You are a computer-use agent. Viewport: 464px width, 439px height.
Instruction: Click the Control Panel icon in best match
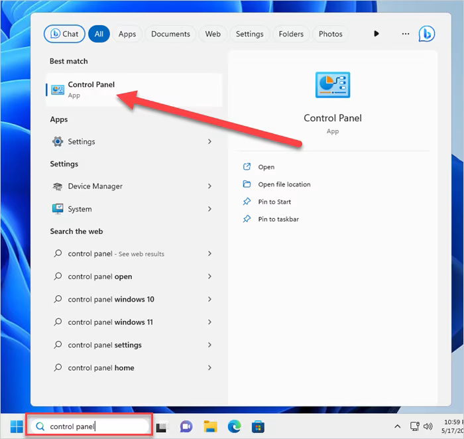[x=58, y=90]
